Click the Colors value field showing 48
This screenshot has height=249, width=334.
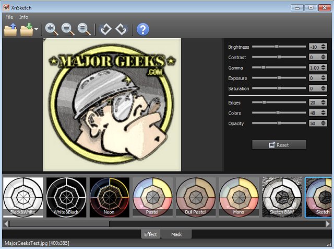click(315, 113)
